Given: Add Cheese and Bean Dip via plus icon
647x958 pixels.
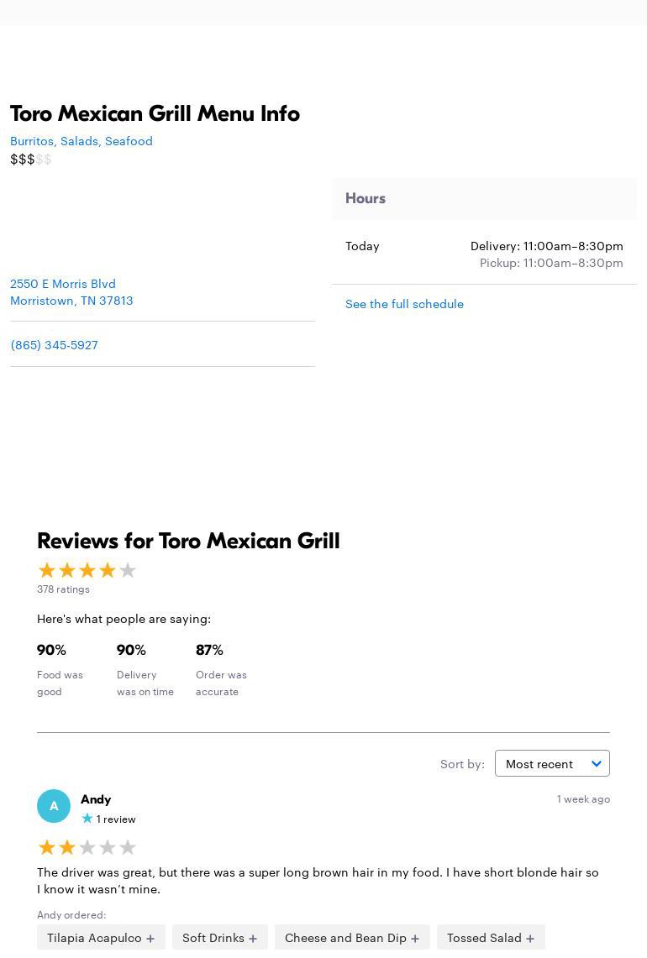Looking at the screenshot, I should pos(415,938).
